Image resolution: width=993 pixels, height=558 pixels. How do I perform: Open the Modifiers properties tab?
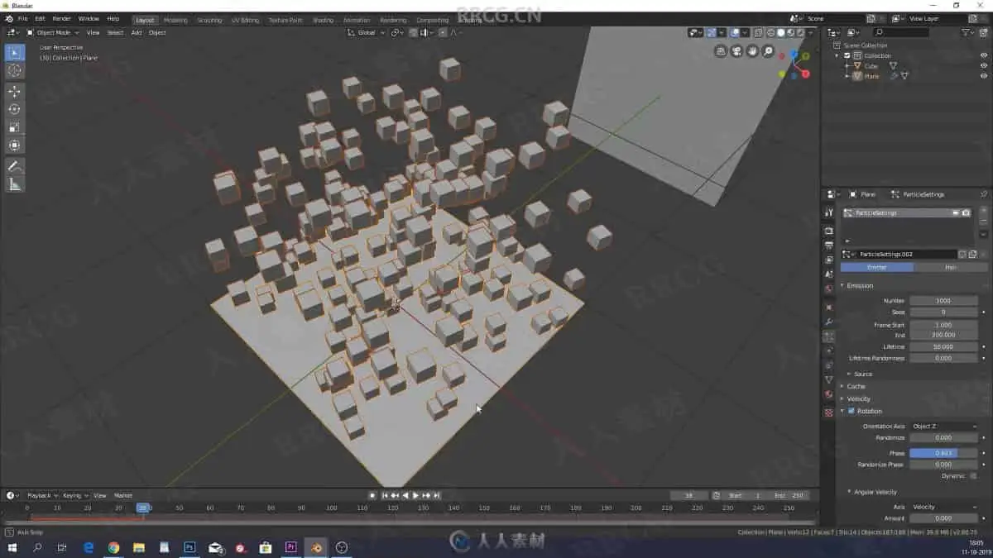click(828, 322)
